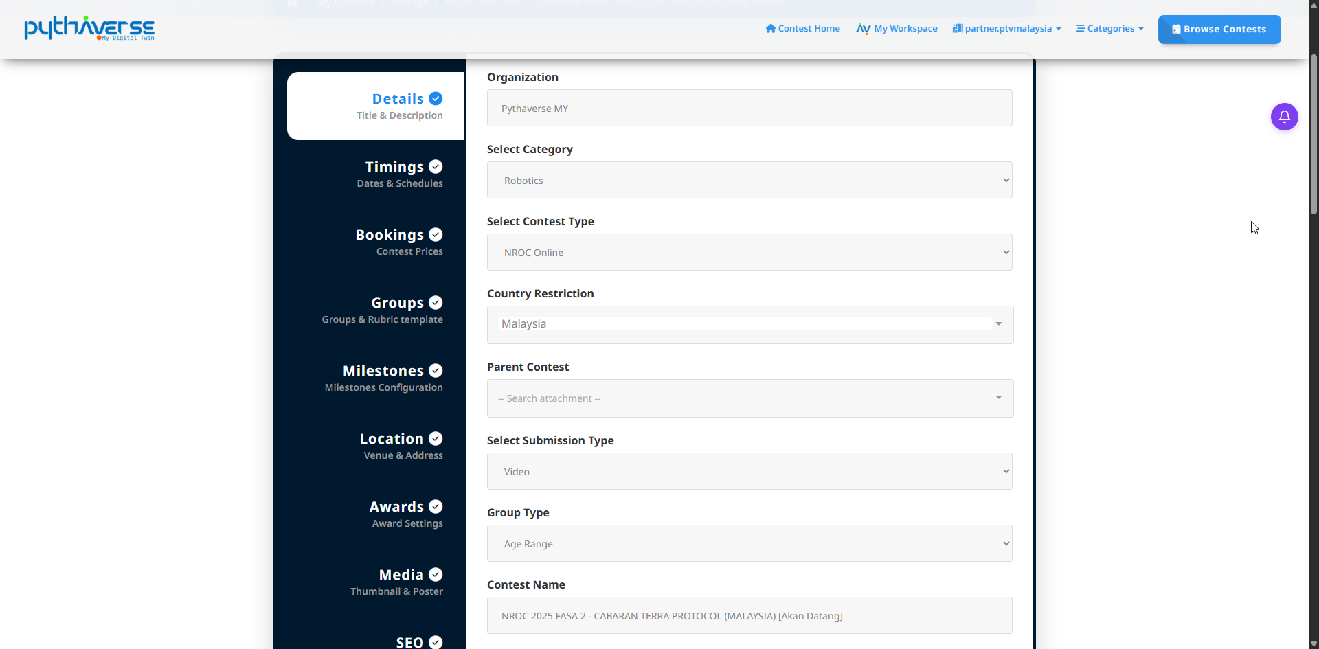This screenshot has height=649, width=1319.
Task: Click the Details checkmark icon
Action: (436, 99)
